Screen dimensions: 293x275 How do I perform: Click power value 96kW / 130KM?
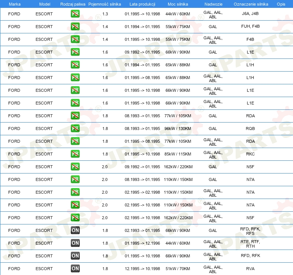178,129
